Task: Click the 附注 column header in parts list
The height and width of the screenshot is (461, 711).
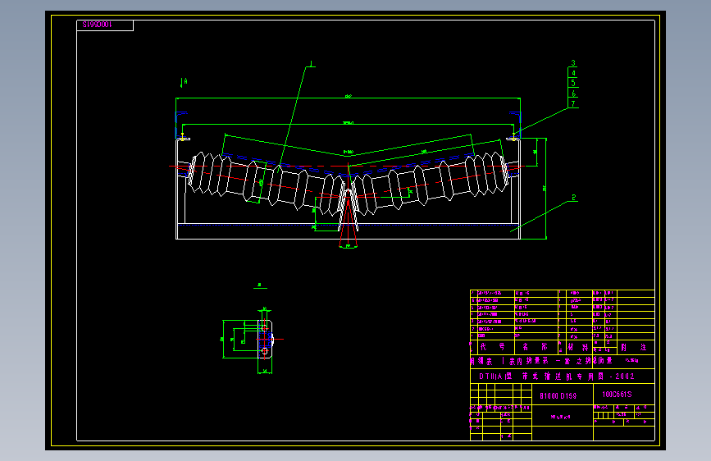Action: 633,347
